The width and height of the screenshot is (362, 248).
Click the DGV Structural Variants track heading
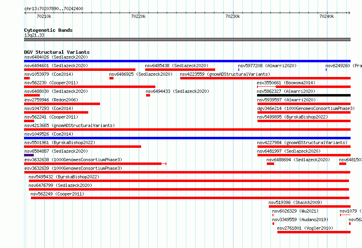[x=57, y=52]
